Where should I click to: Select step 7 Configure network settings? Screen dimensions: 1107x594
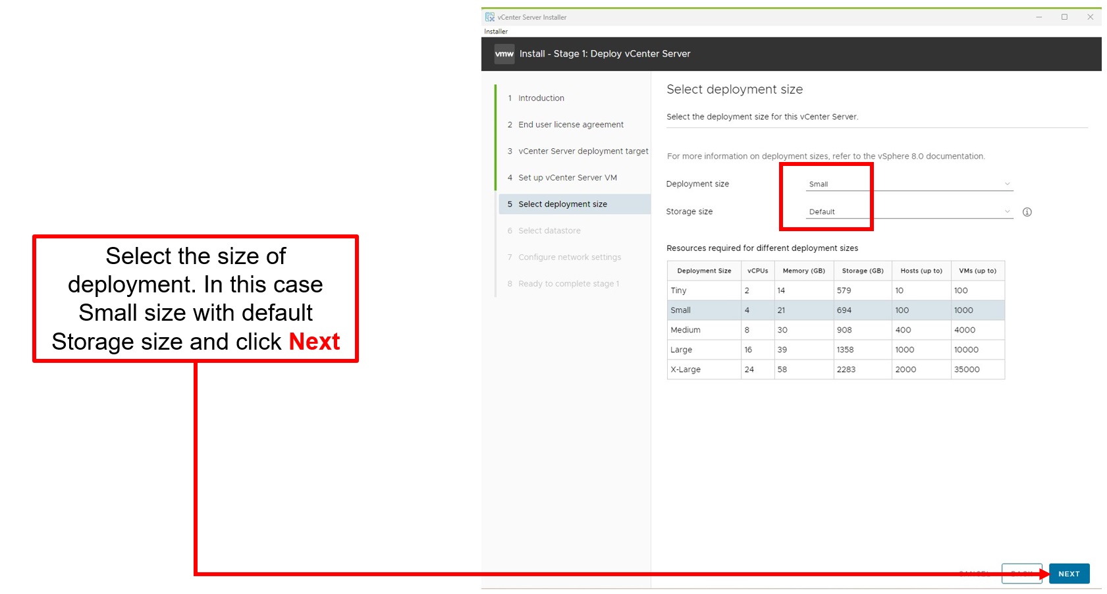tap(570, 257)
